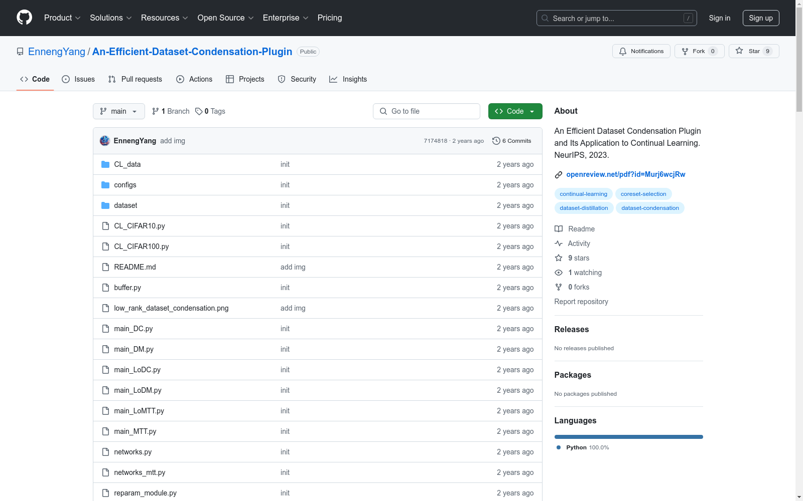This screenshot has width=803, height=501.
Task: Click the Go to file input
Action: click(x=427, y=111)
